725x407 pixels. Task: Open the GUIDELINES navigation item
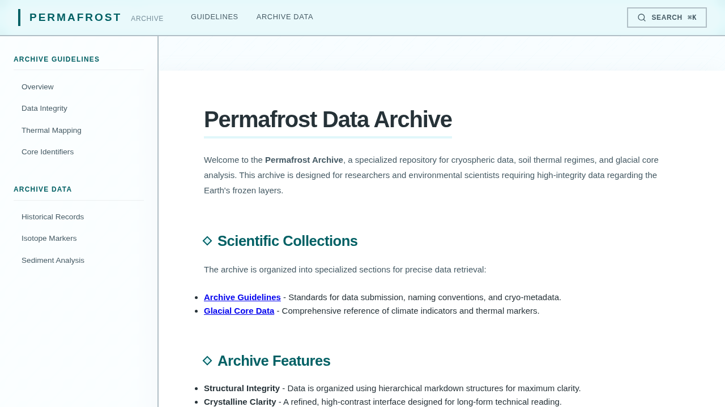click(x=214, y=15)
